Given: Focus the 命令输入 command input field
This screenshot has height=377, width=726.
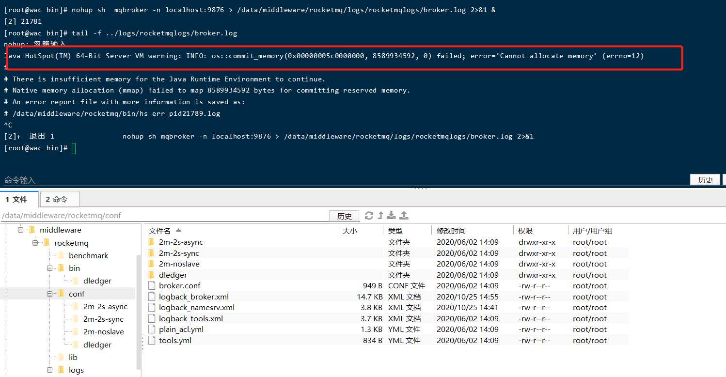Looking at the screenshot, I should tap(344, 180).
